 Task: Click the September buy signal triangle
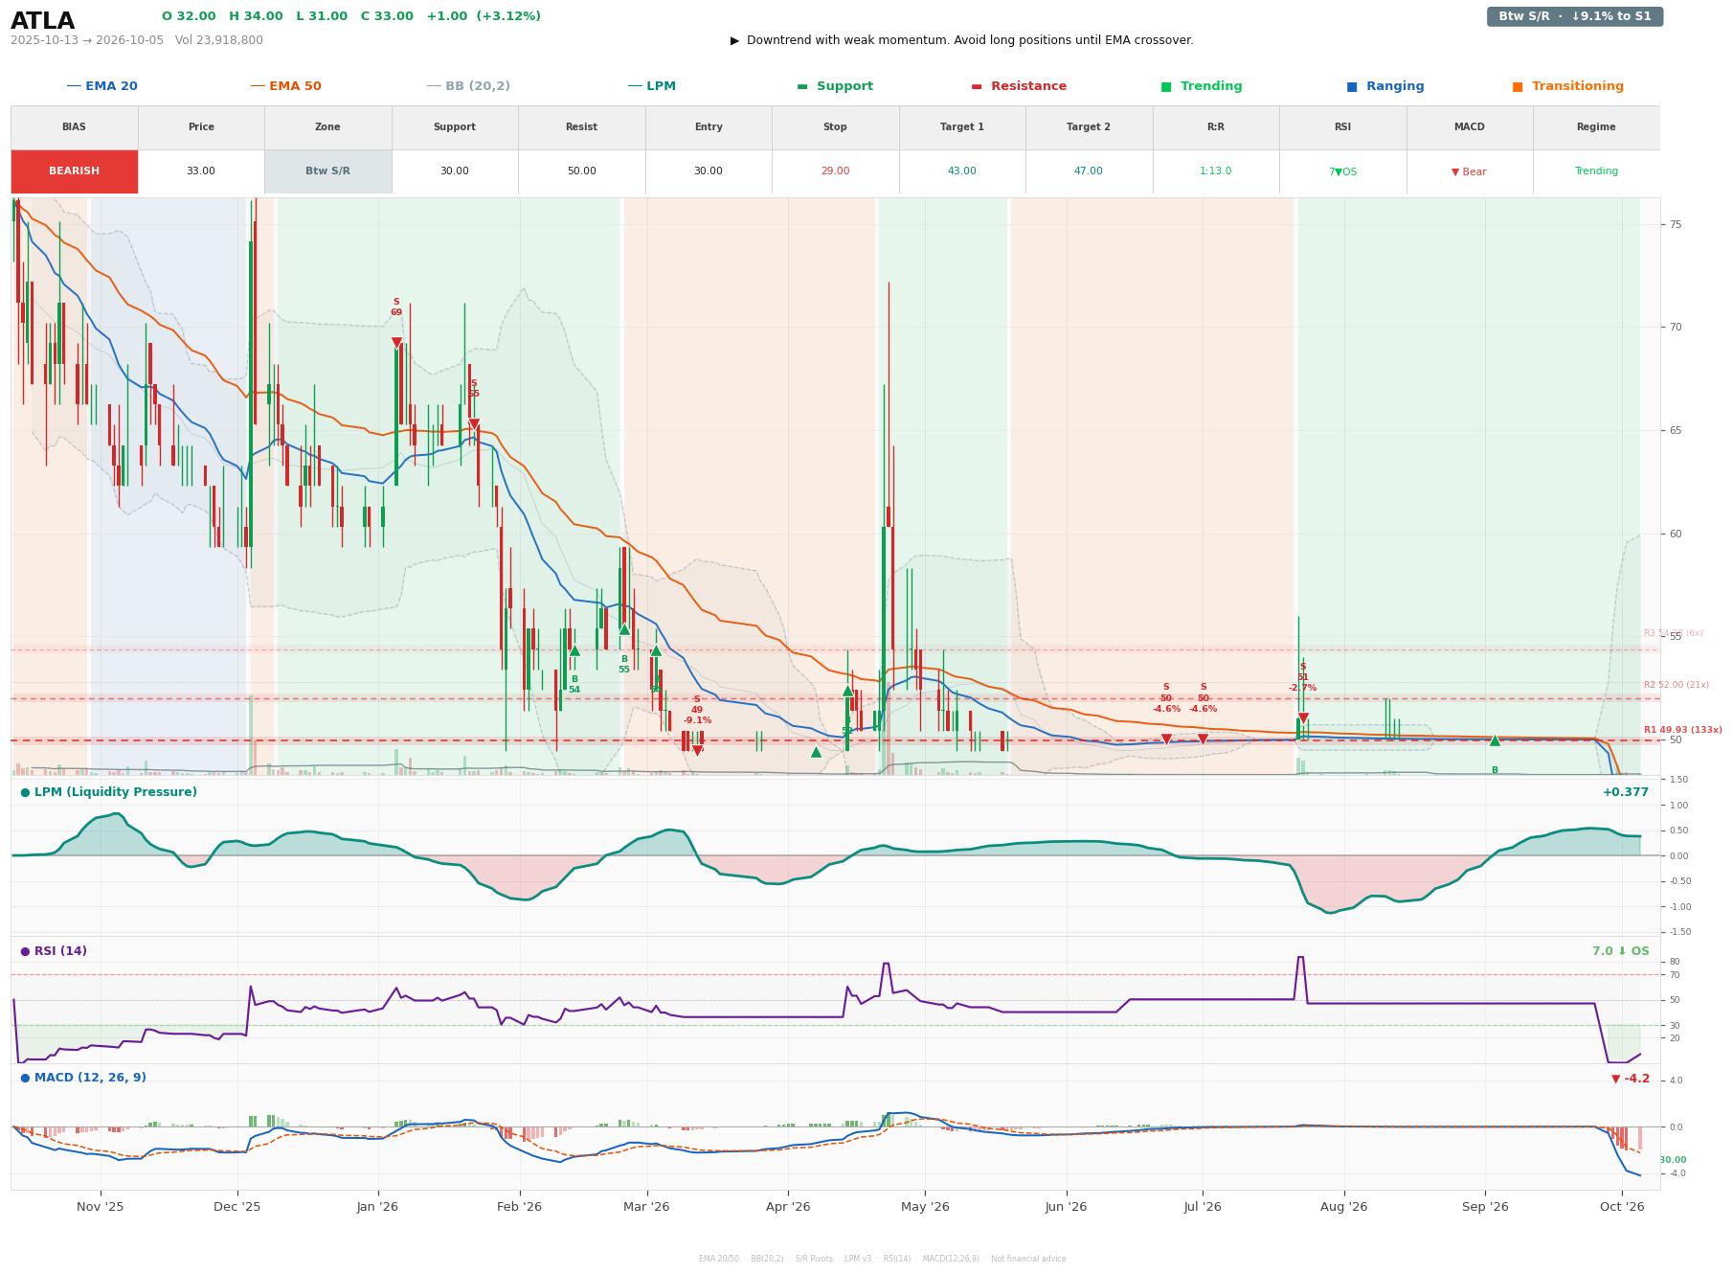[x=1495, y=740]
